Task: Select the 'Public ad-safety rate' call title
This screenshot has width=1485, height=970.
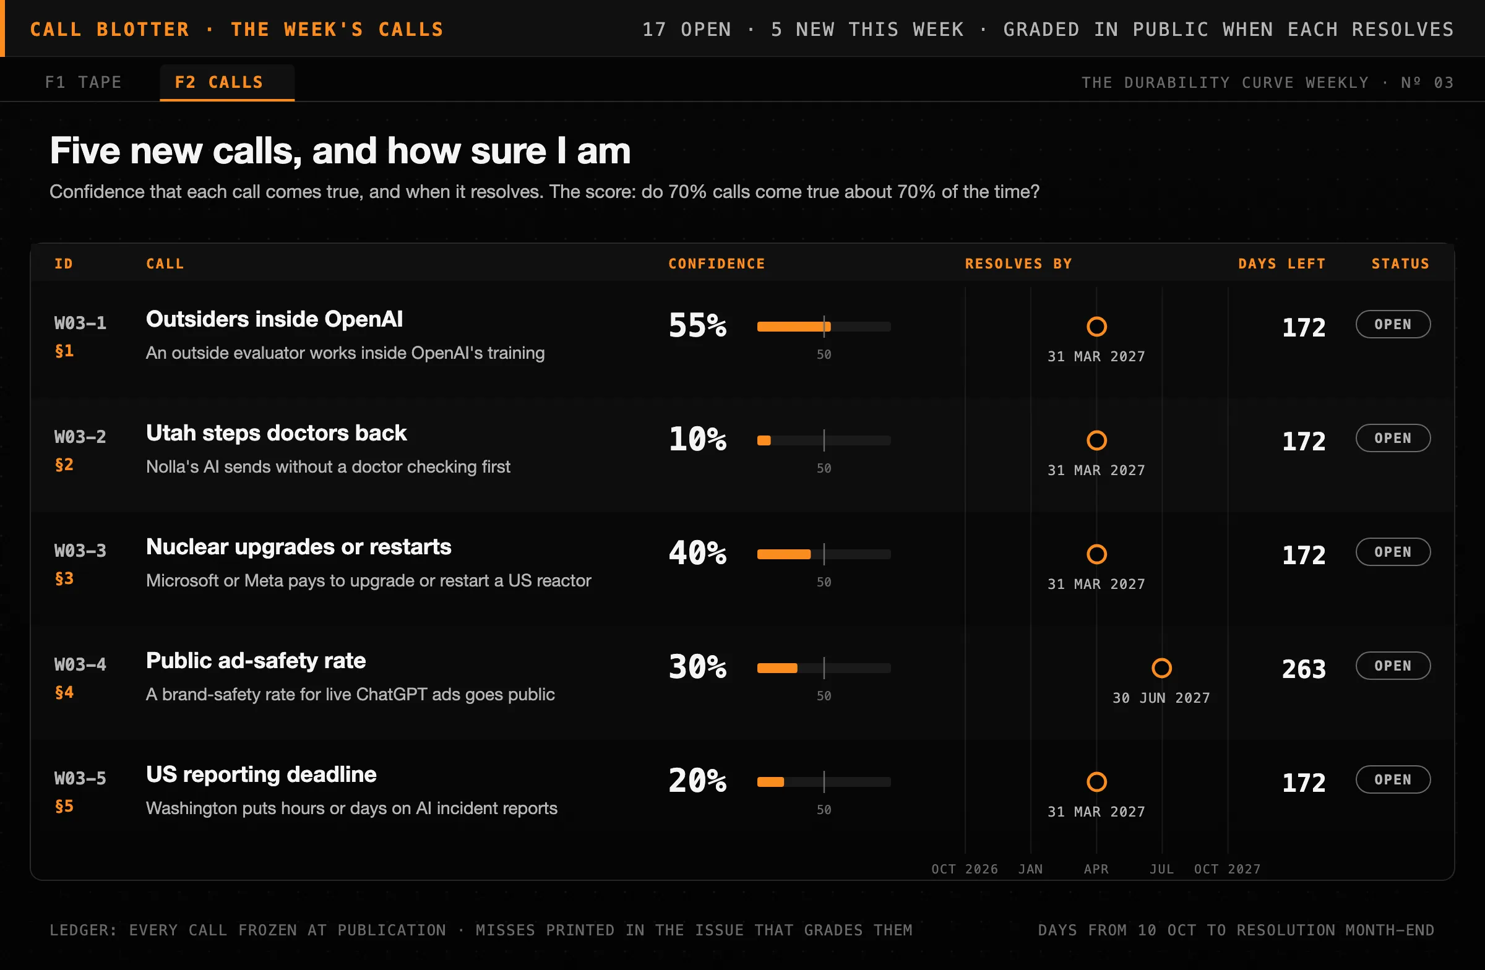Action: click(x=256, y=661)
